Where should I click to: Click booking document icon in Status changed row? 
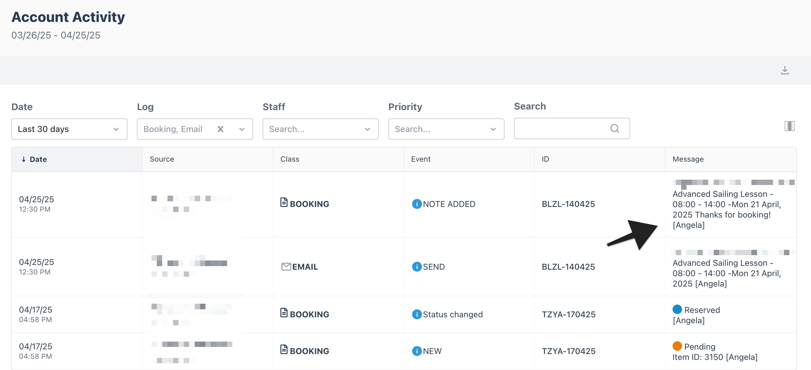pos(284,313)
